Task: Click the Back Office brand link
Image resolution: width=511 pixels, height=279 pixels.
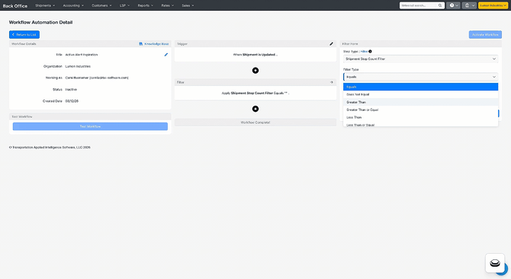Action: [x=15, y=6]
